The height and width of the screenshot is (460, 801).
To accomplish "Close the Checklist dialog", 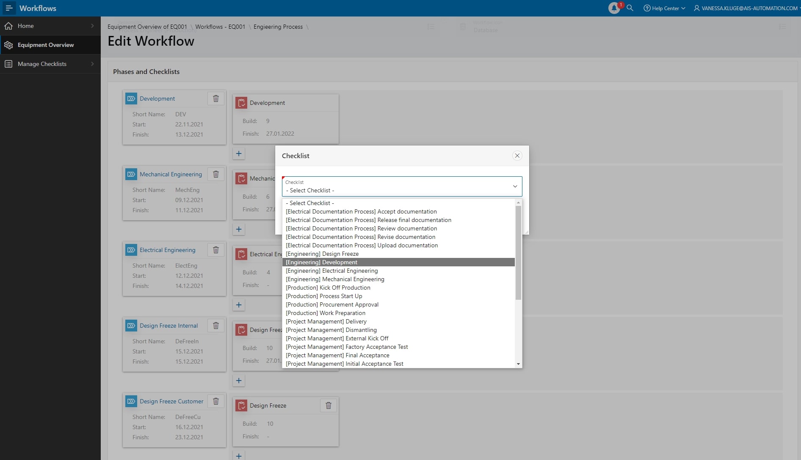I will pyautogui.click(x=517, y=156).
